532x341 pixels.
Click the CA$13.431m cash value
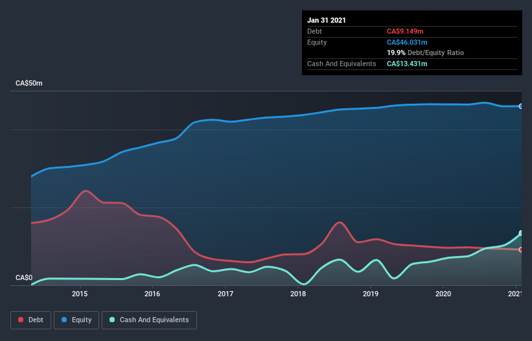(407, 64)
